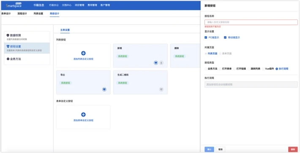Click the red 删除 button
Image resolution: width=300 pixels, height=153 pixels.
[x=293, y=149]
